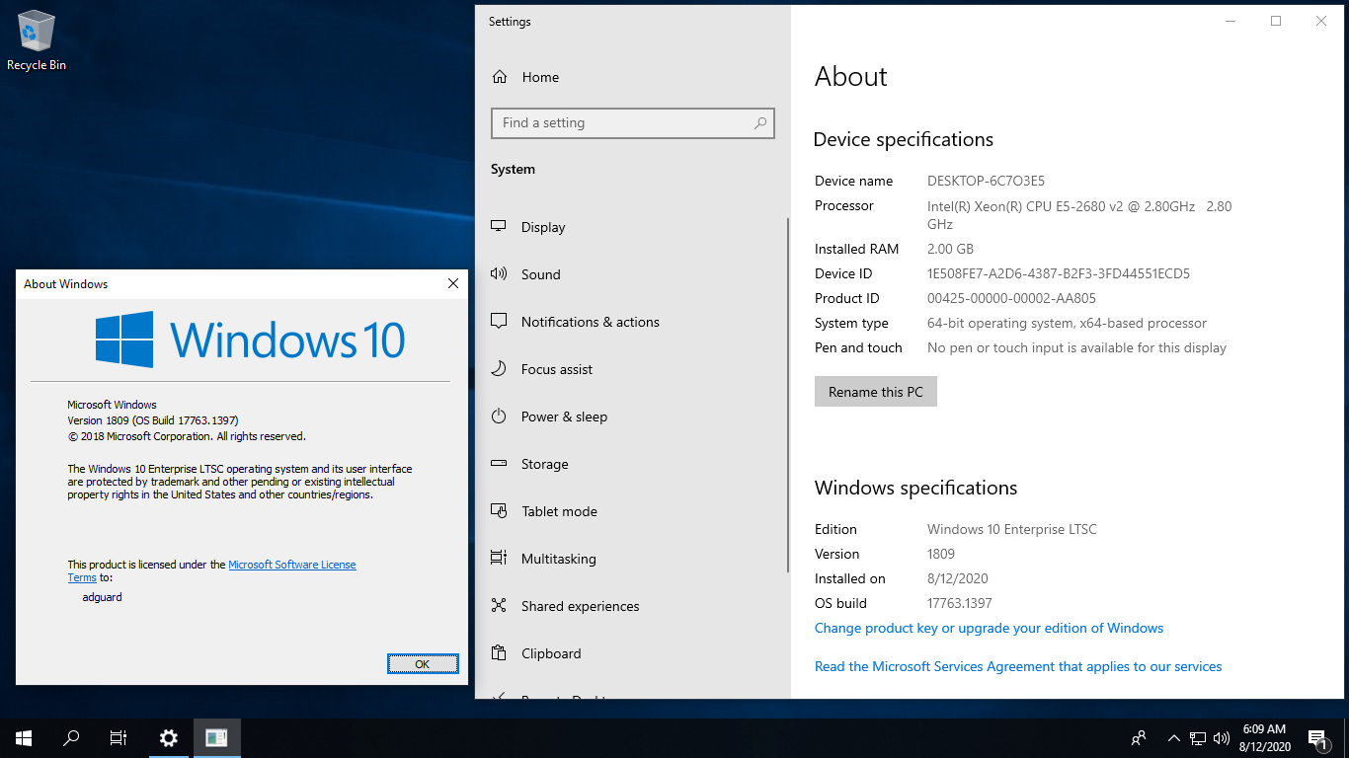Click the Multitasking icon

coord(499,559)
